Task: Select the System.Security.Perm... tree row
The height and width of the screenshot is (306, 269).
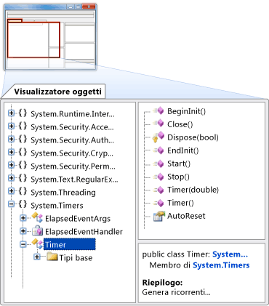Action: tap(73, 166)
